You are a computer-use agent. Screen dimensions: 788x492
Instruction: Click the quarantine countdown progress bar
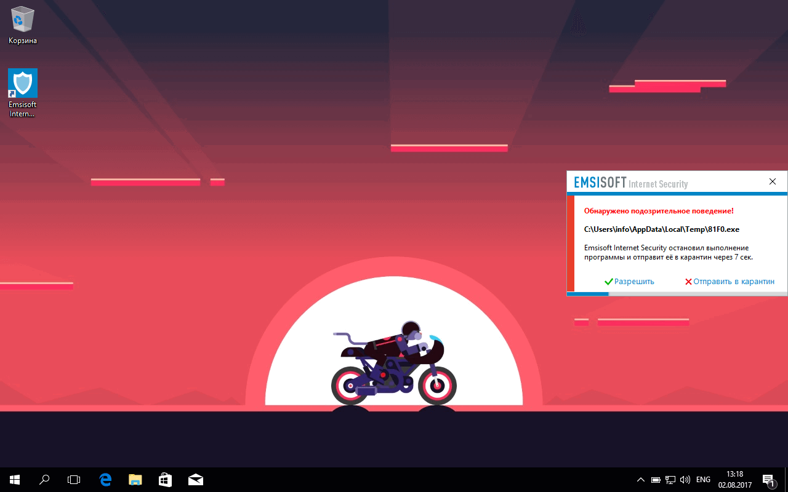[x=677, y=294]
